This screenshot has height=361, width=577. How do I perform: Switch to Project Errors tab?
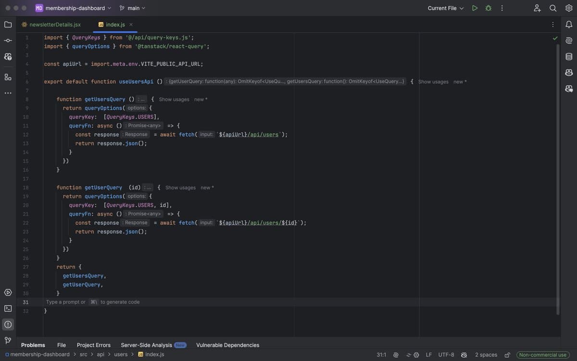tap(94, 345)
